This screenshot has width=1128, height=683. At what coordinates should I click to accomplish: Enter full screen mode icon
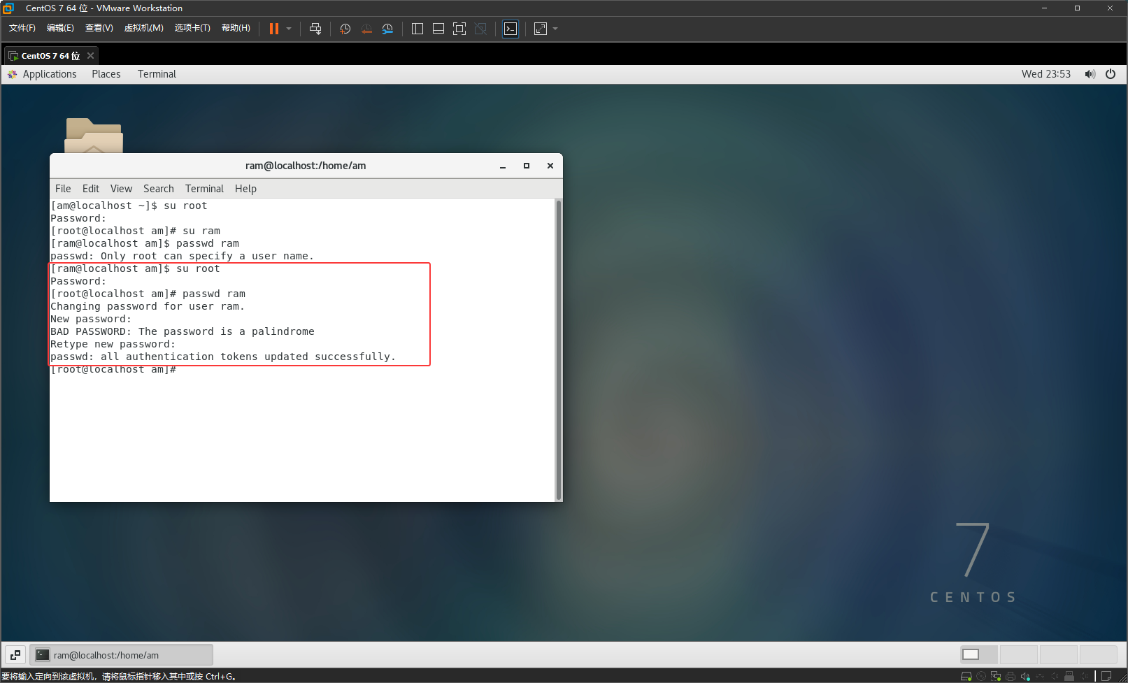click(x=459, y=29)
